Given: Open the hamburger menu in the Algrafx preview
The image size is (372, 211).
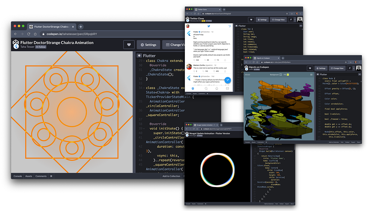Looking at the screenshot, I should (x=311, y=74).
